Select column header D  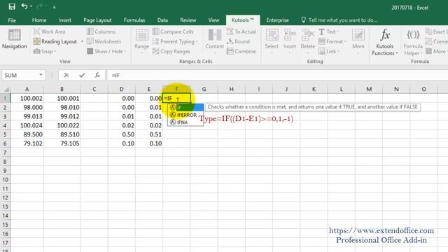click(121, 89)
